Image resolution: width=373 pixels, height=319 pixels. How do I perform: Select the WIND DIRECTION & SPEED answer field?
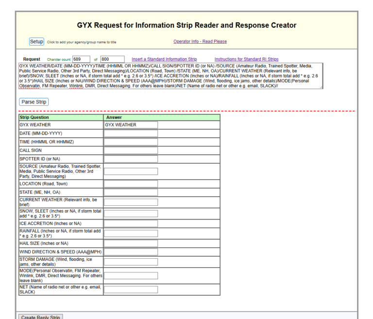click(x=131, y=252)
